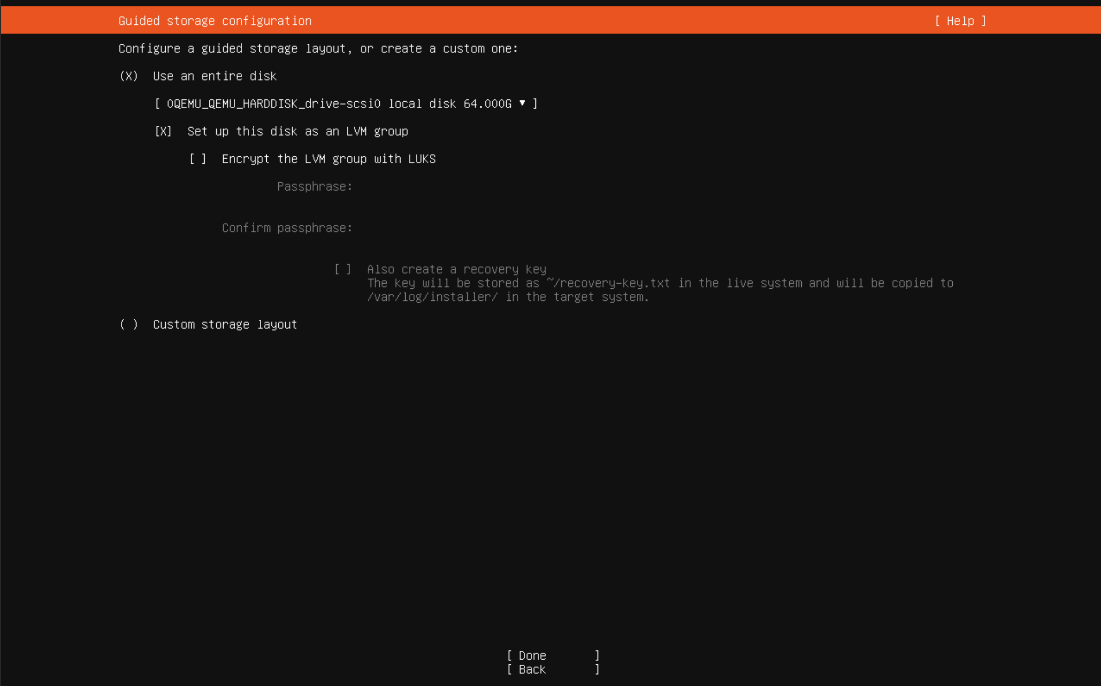The width and height of the screenshot is (1101, 686).
Task: Open the Help menu in header
Action: [960, 21]
